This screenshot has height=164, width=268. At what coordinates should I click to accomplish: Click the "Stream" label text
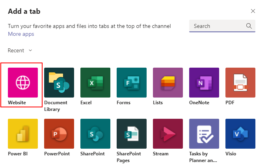click(x=160, y=154)
